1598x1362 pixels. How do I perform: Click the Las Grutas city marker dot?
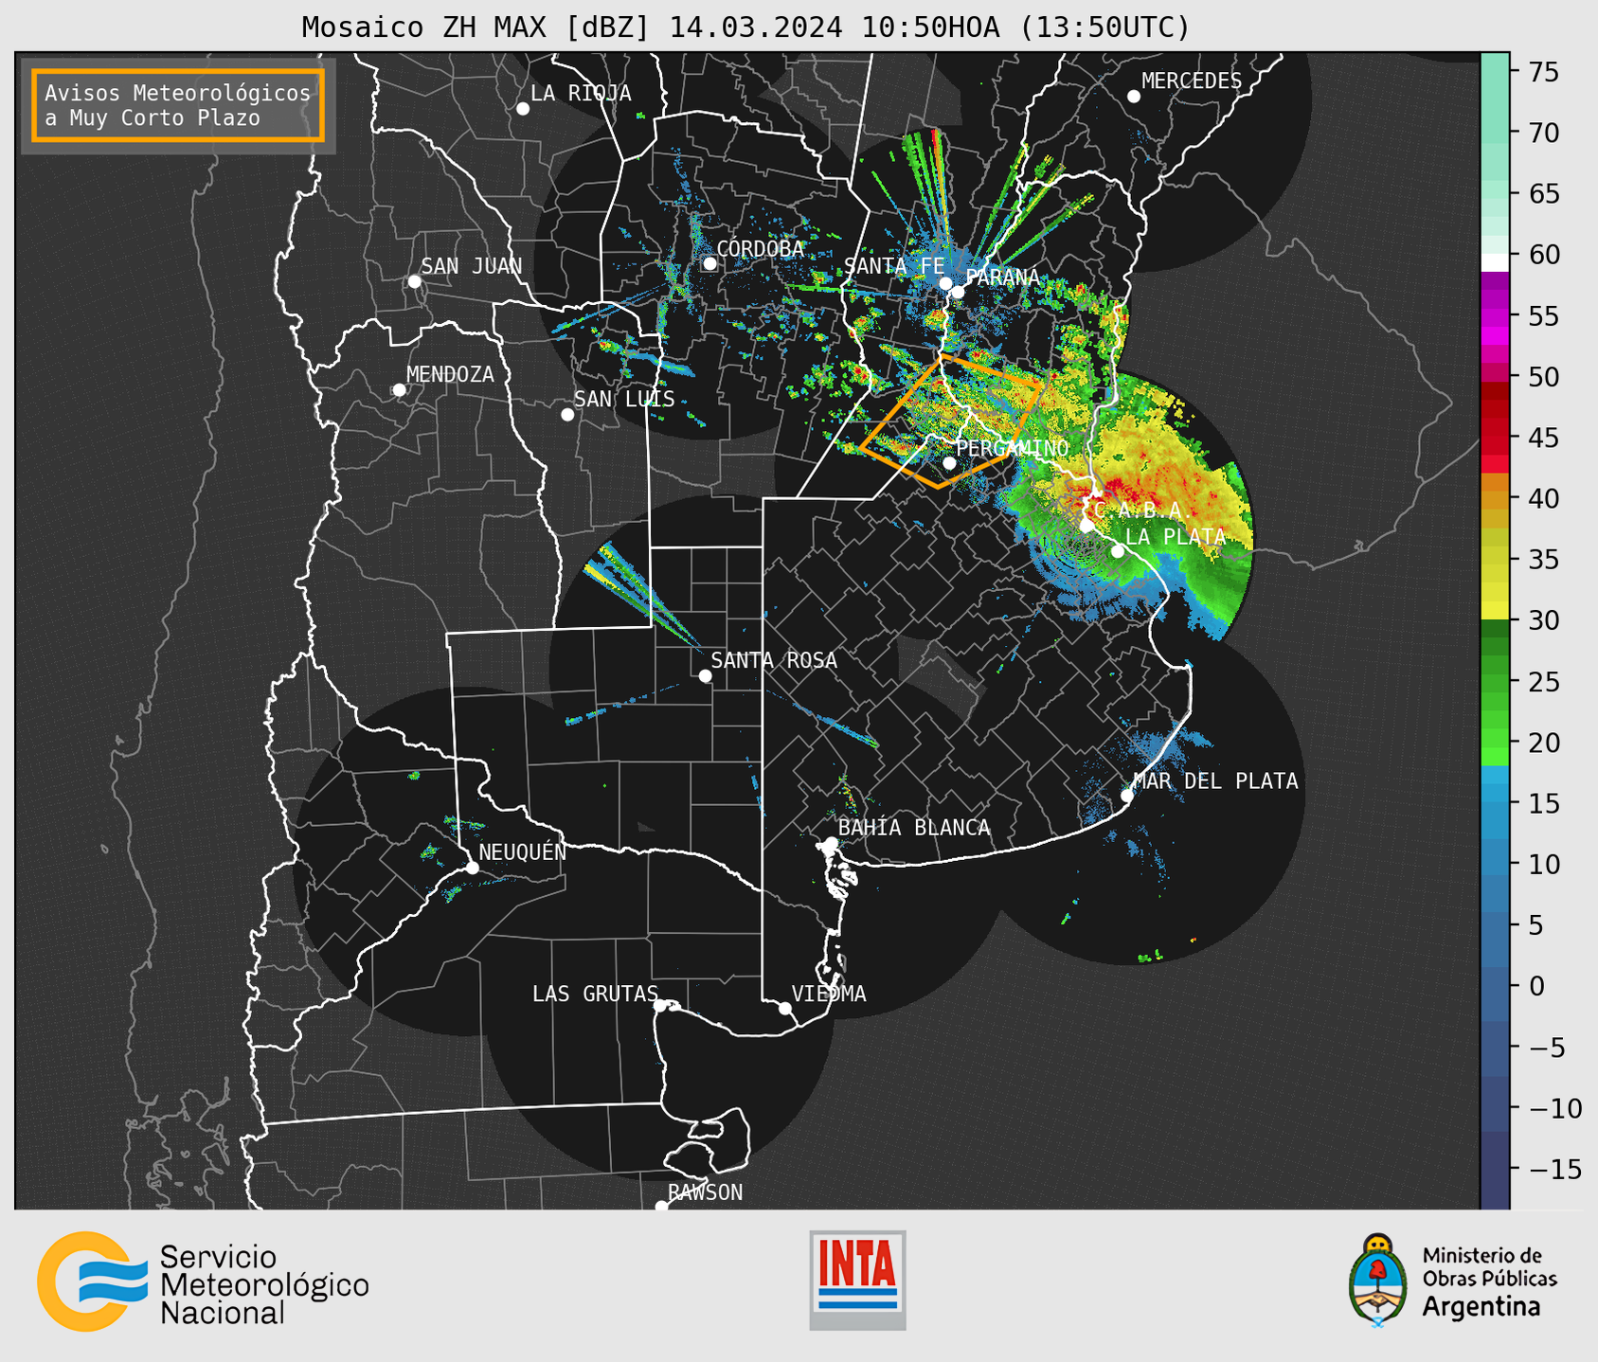660,1005
